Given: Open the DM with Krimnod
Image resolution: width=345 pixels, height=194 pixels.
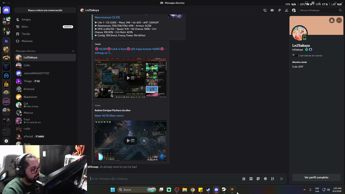Looking at the screenshot, I should (x=45, y=89).
